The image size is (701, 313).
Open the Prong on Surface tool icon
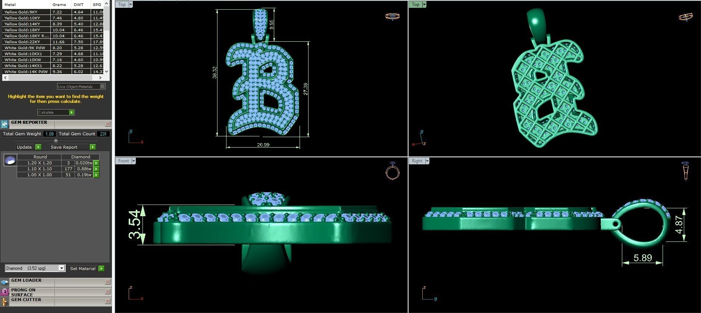[x=4, y=292]
